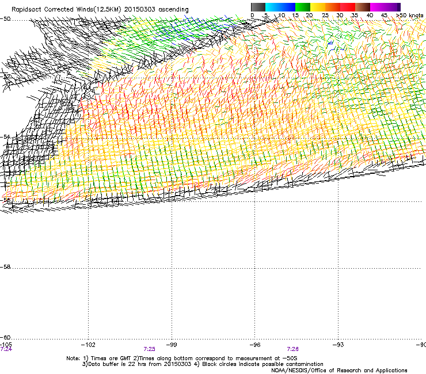Click the -105 longitude axis label
The image size is (426, 374).
pyautogui.click(x=6, y=345)
